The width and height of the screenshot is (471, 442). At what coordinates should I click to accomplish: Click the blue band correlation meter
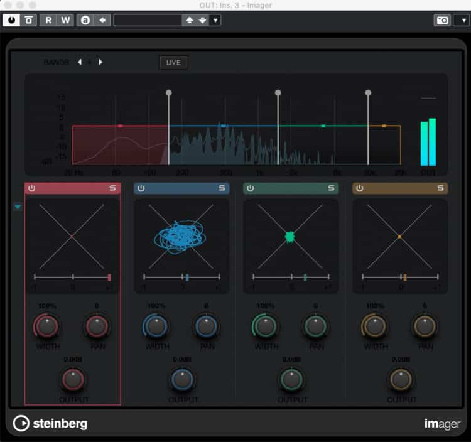point(181,277)
